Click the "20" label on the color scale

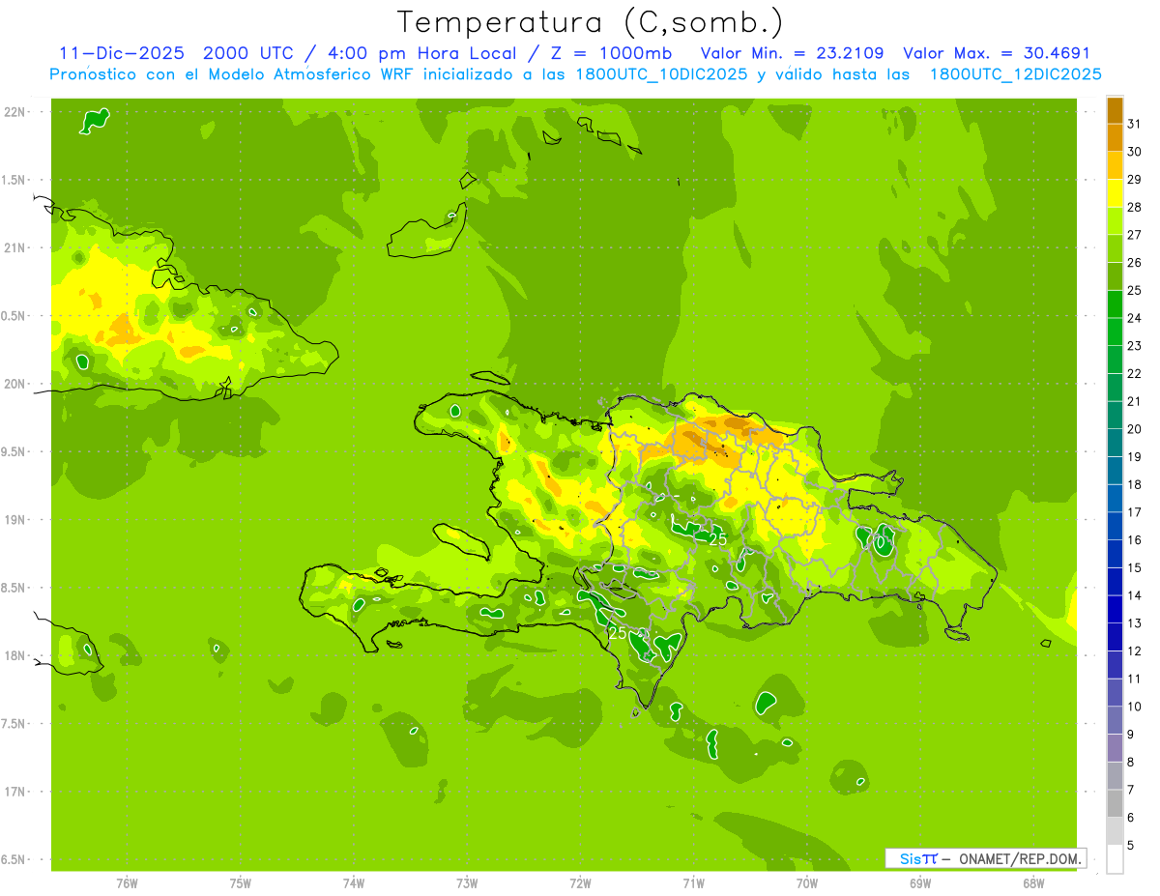pos(1135,429)
